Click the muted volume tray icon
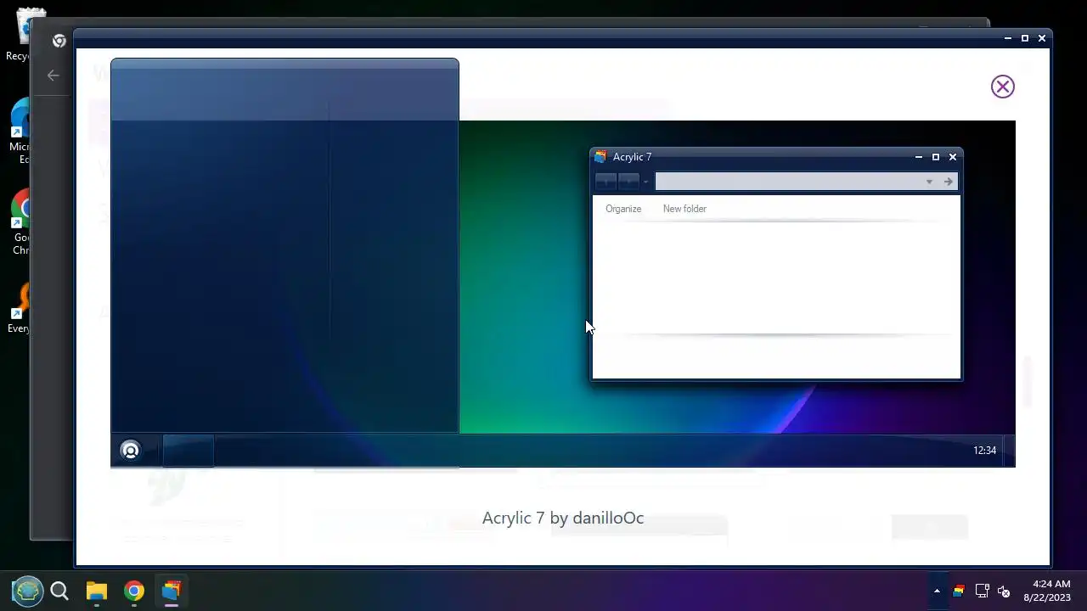Image resolution: width=1087 pixels, height=611 pixels. (1004, 591)
